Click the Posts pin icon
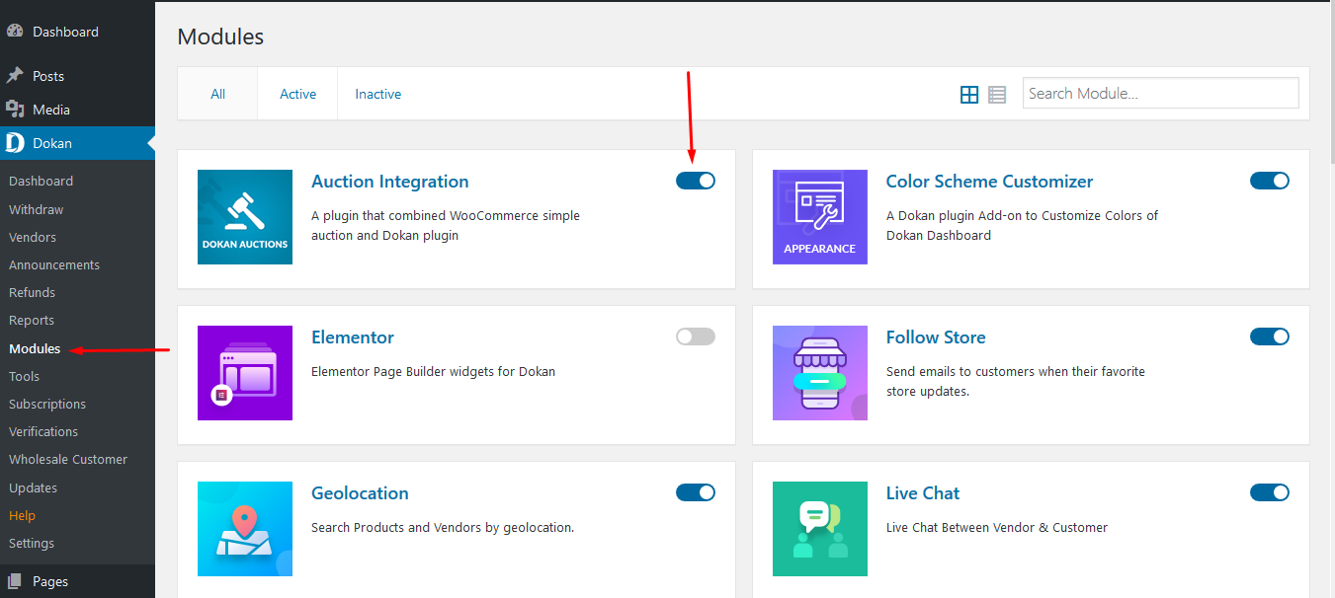Screen dimensions: 1335x598 [x=15, y=76]
